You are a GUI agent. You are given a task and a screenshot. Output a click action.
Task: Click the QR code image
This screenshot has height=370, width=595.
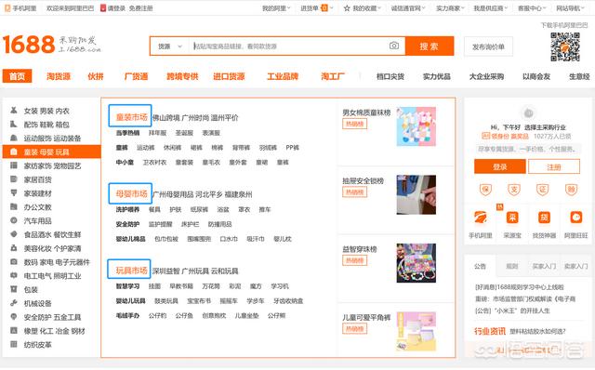tap(565, 47)
